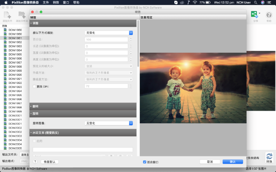Click the battery 77% indicator
Image resolution: width=276 pixels, height=172 pixels.
click(205, 2)
